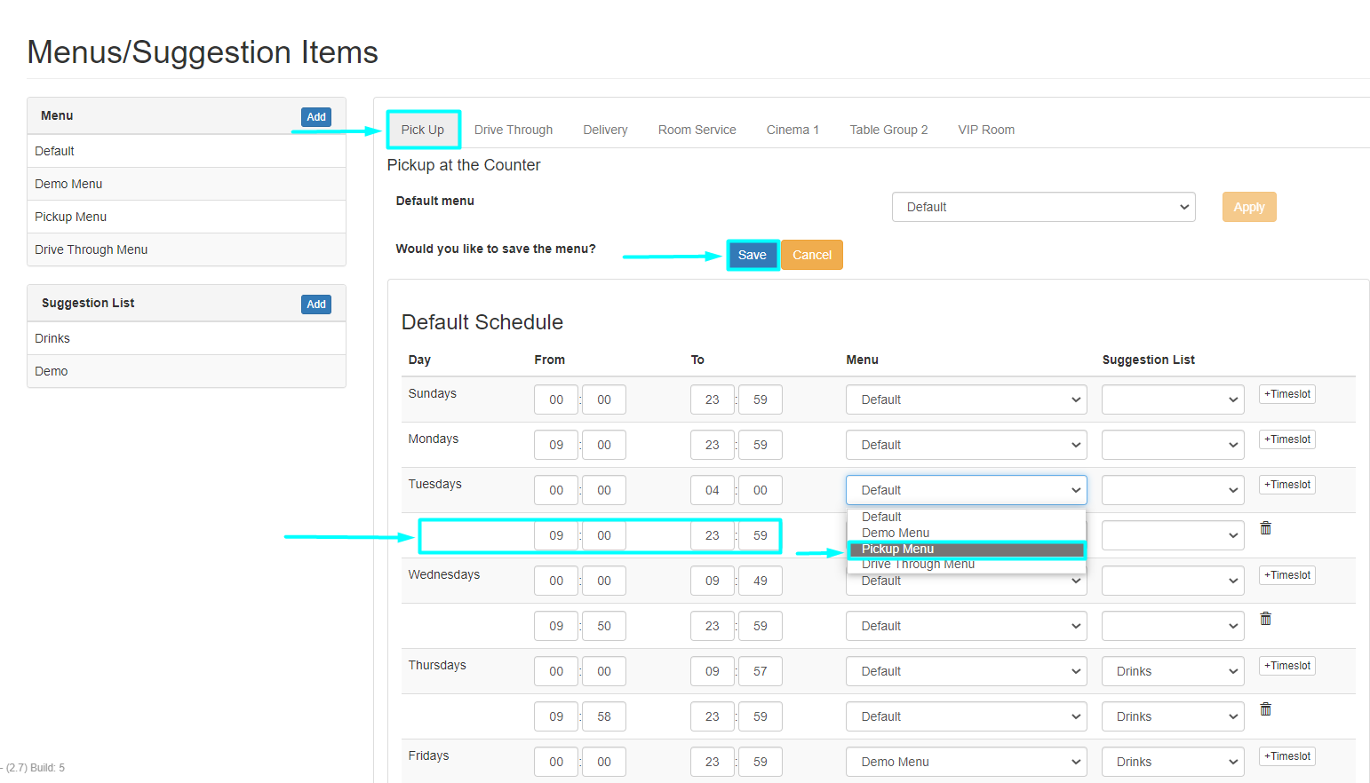Viewport: 1370px width, 783px height.
Task: Add a timeslot to Wednesdays
Action: coord(1287,575)
